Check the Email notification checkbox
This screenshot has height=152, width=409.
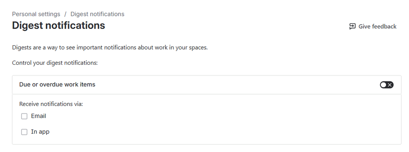(24, 116)
